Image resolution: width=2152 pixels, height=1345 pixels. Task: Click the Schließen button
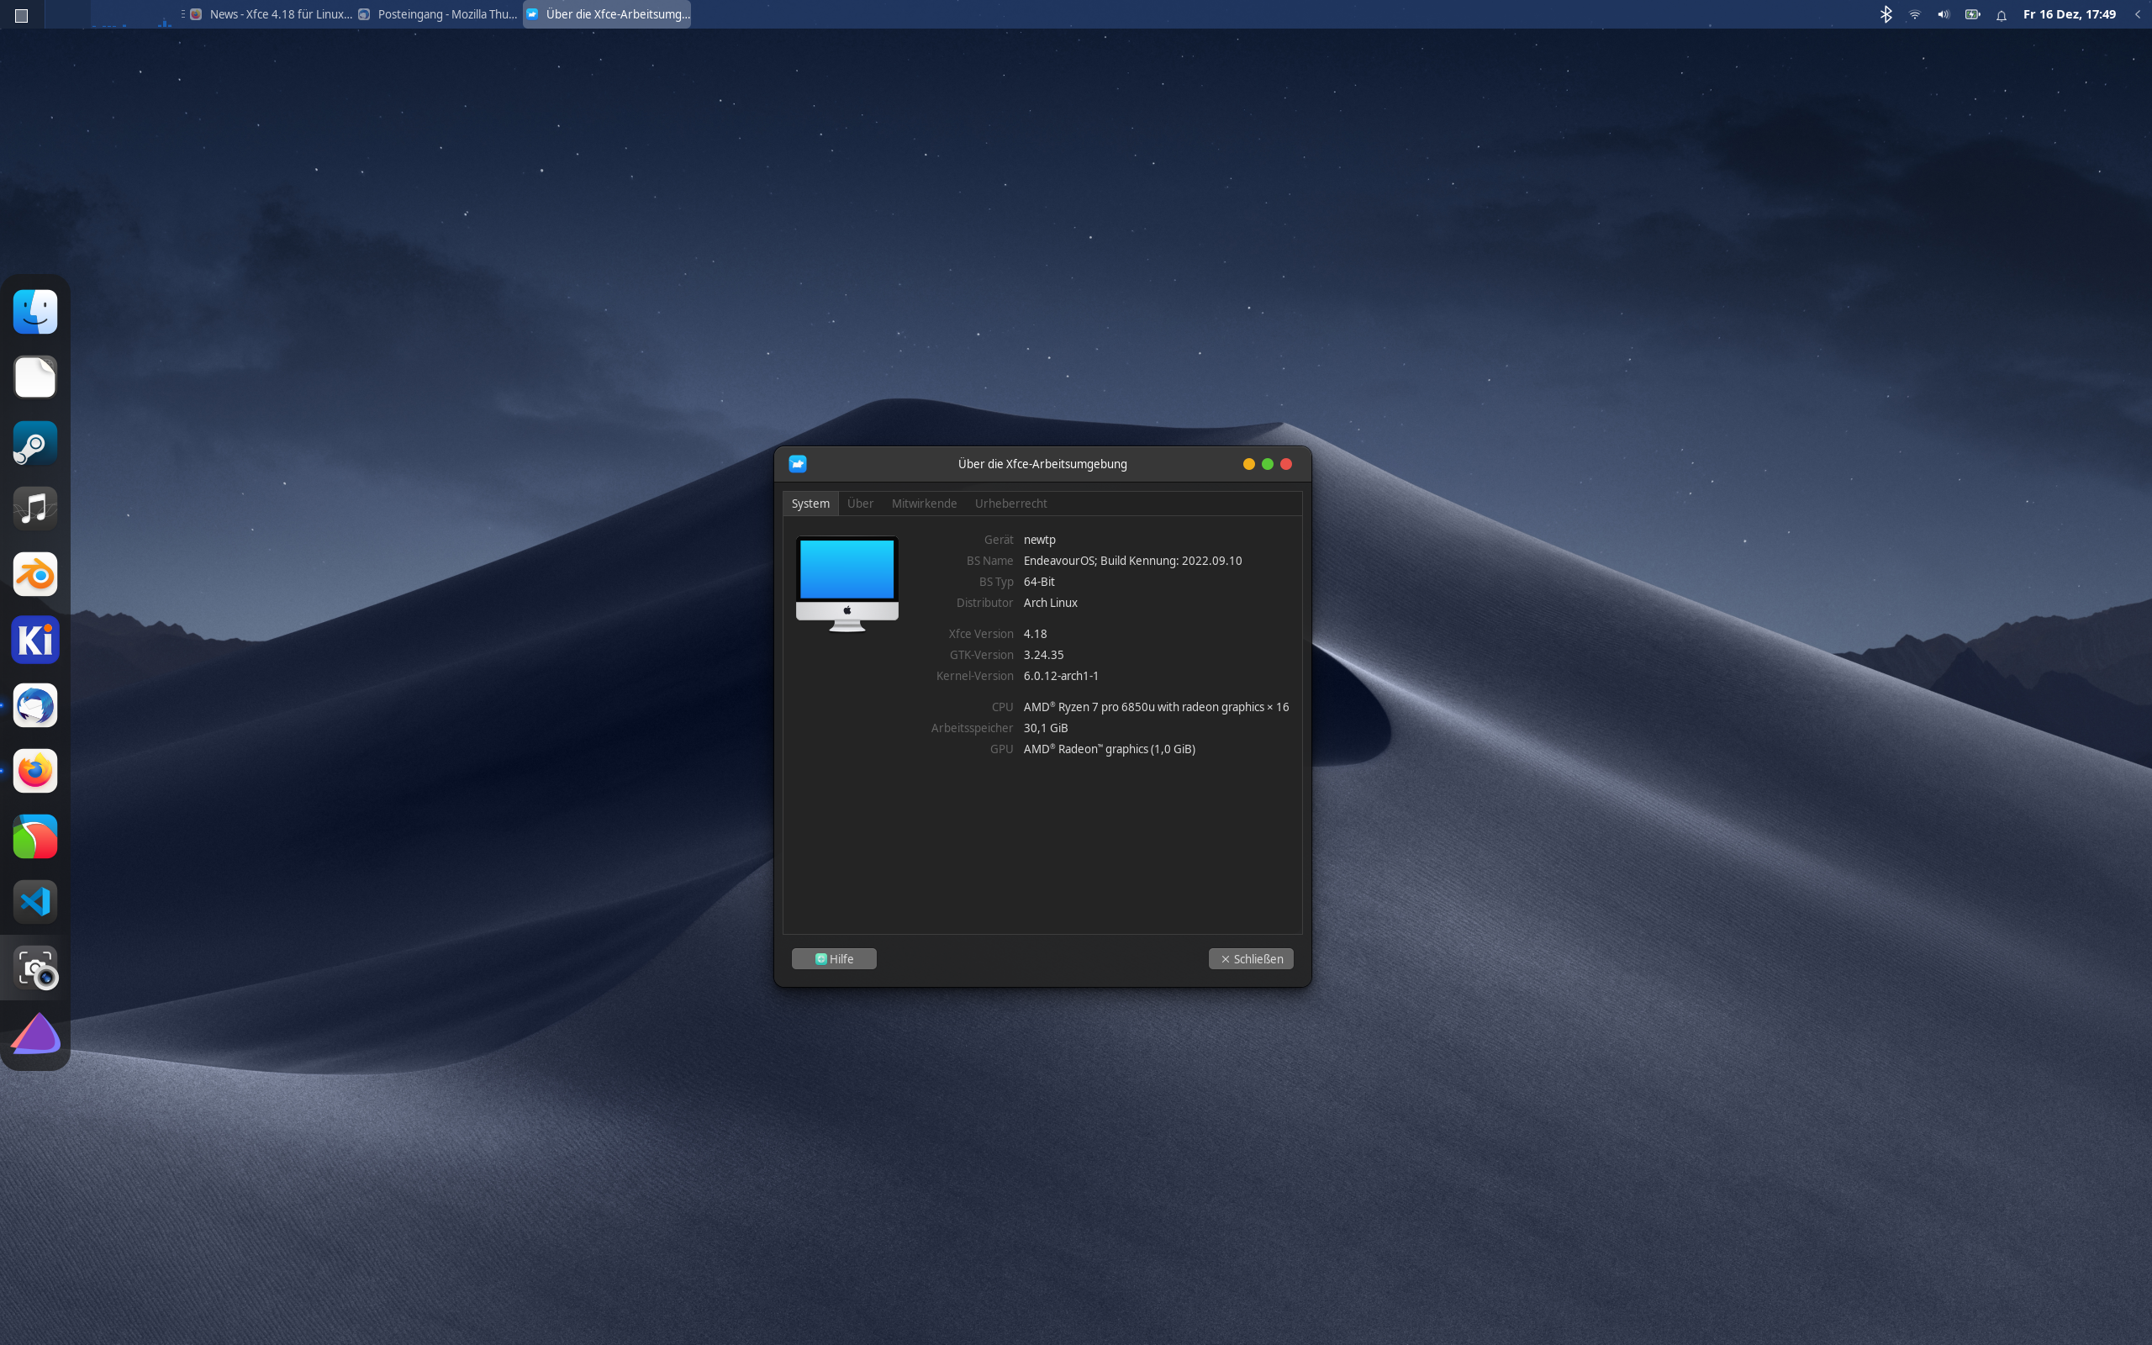click(1250, 959)
